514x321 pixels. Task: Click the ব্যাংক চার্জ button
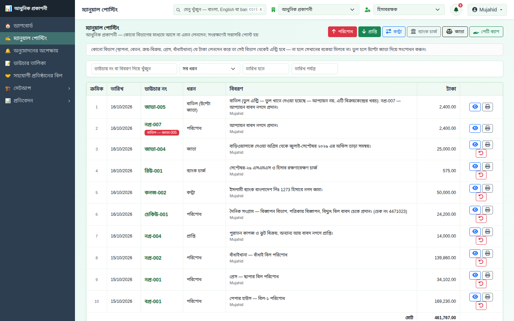[424, 32]
